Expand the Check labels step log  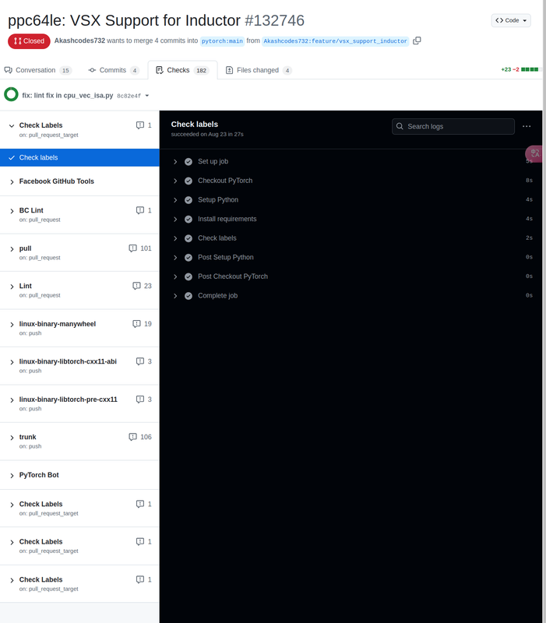pyautogui.click(x=175, y=238)
